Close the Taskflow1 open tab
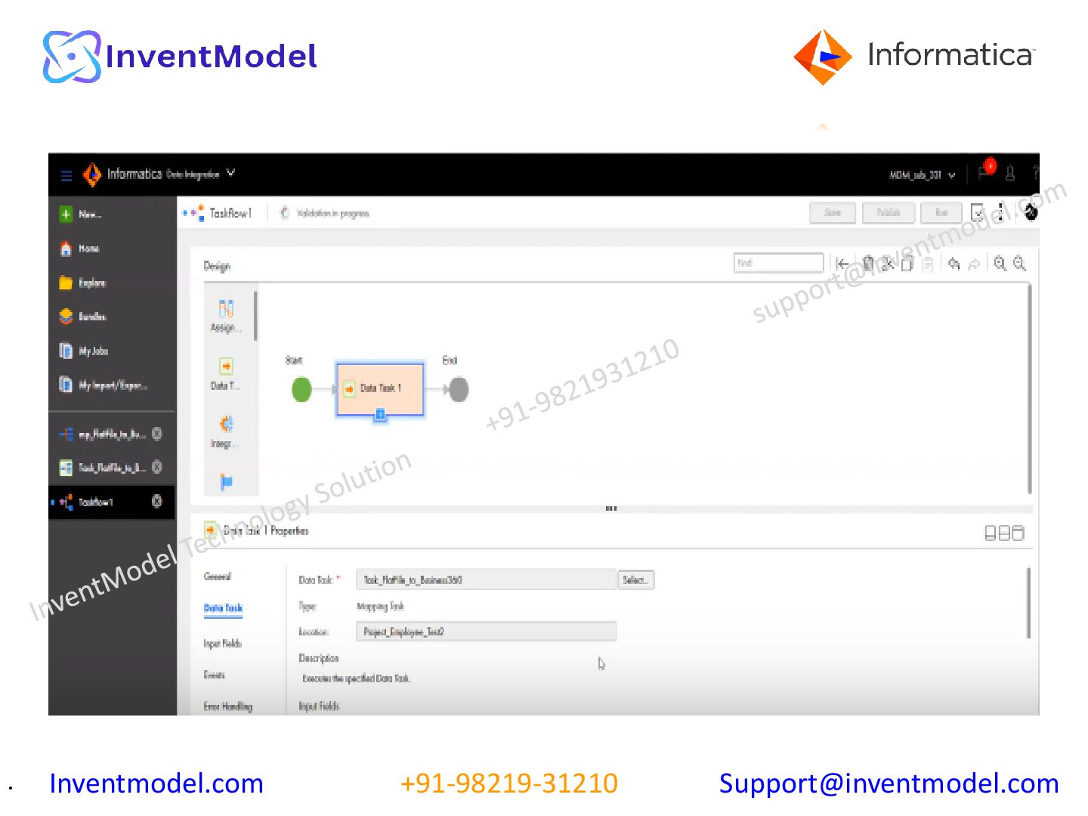The image size is (1088, 816). click(x=157, y=501)
